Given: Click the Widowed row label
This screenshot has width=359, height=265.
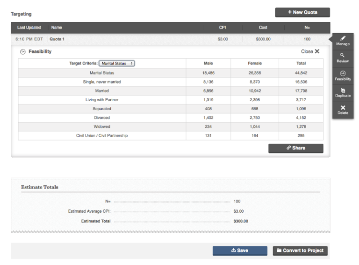Looking at the screenshot, I should point(102,126).
